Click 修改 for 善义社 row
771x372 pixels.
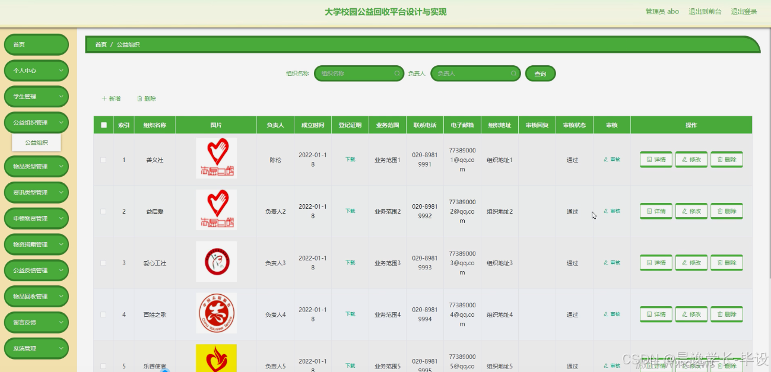pos(691,160)
